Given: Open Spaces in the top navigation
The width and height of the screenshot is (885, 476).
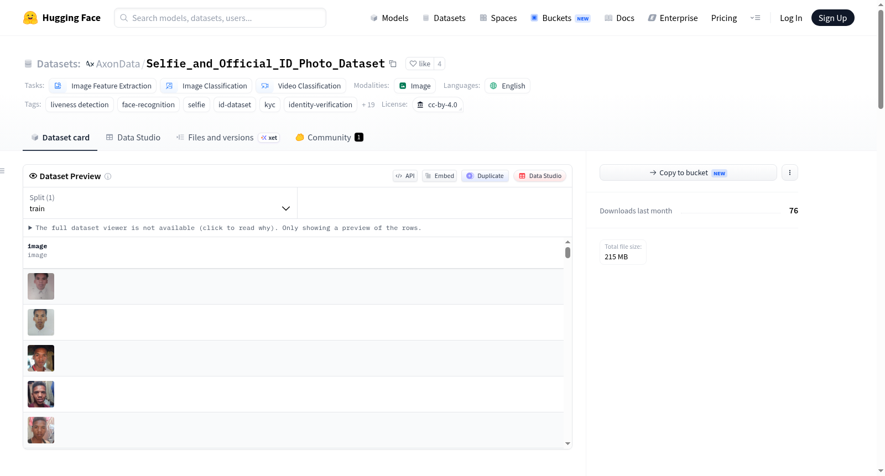Looking at the screenshot, I should tap(498, 18).
